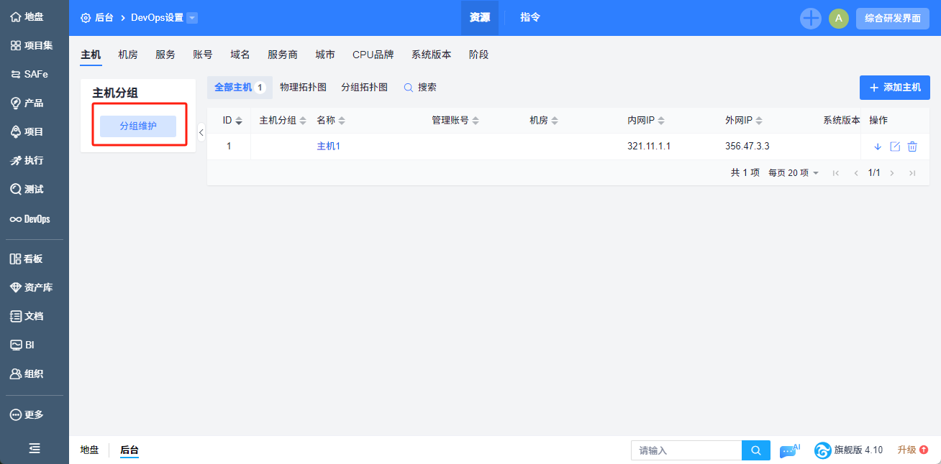Switch to 物理拓扑图 view
The image size is (941, 464).
303,88
